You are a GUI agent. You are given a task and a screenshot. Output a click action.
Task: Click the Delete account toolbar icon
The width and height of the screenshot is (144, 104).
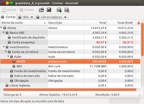tap(67, 10)
